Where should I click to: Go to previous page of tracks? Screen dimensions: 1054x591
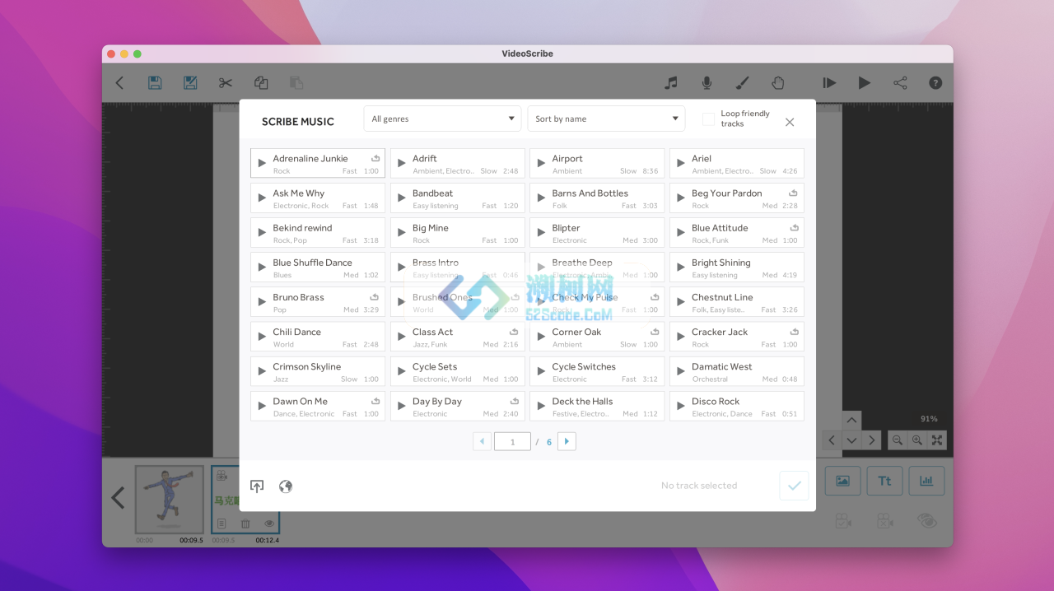(483, 441)
